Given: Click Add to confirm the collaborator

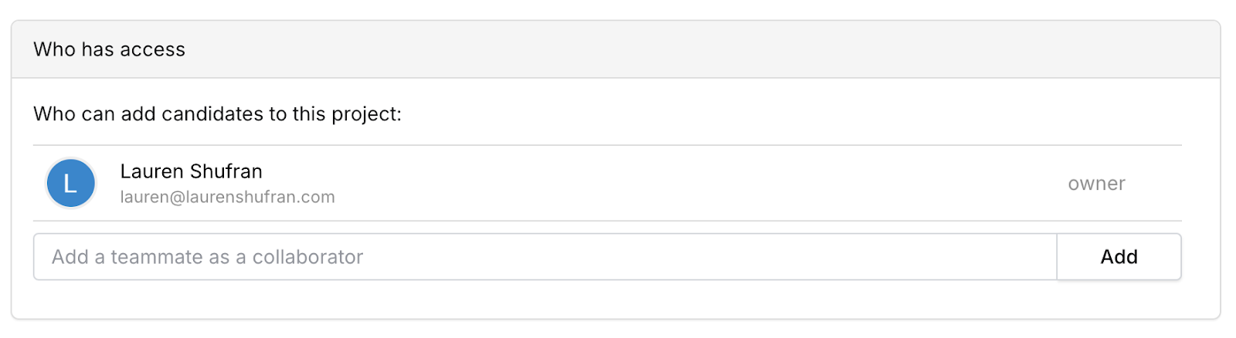Looking at the screenshot, I should click(x=1119, y=257).
